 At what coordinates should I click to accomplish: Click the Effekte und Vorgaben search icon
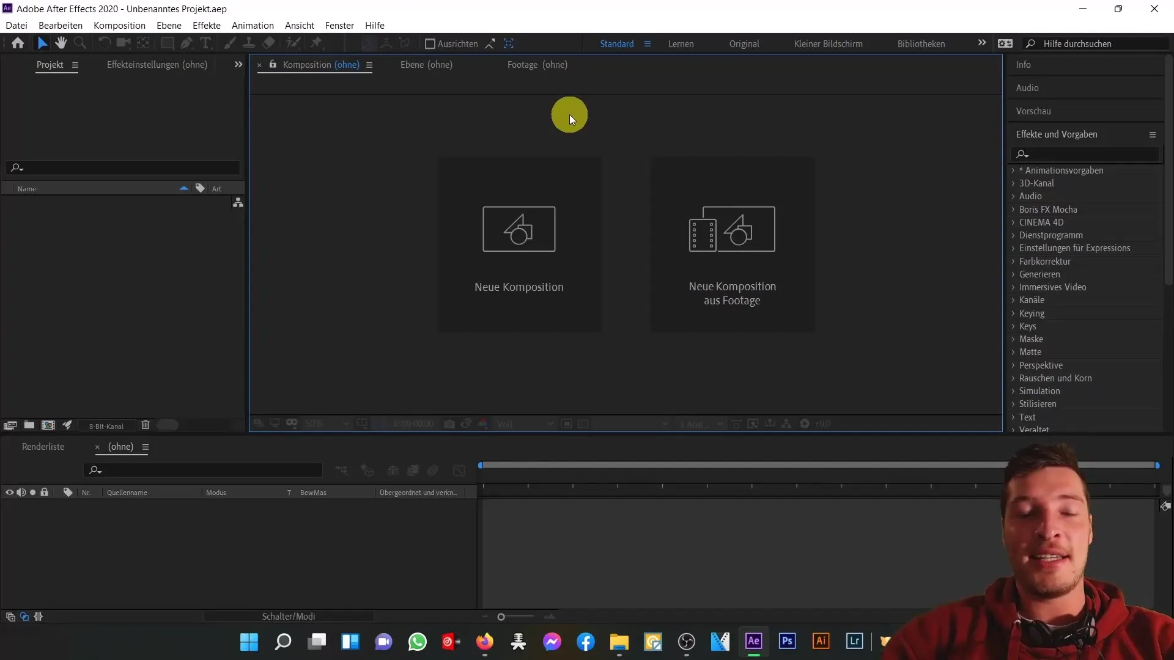(x=1021, y=153)
